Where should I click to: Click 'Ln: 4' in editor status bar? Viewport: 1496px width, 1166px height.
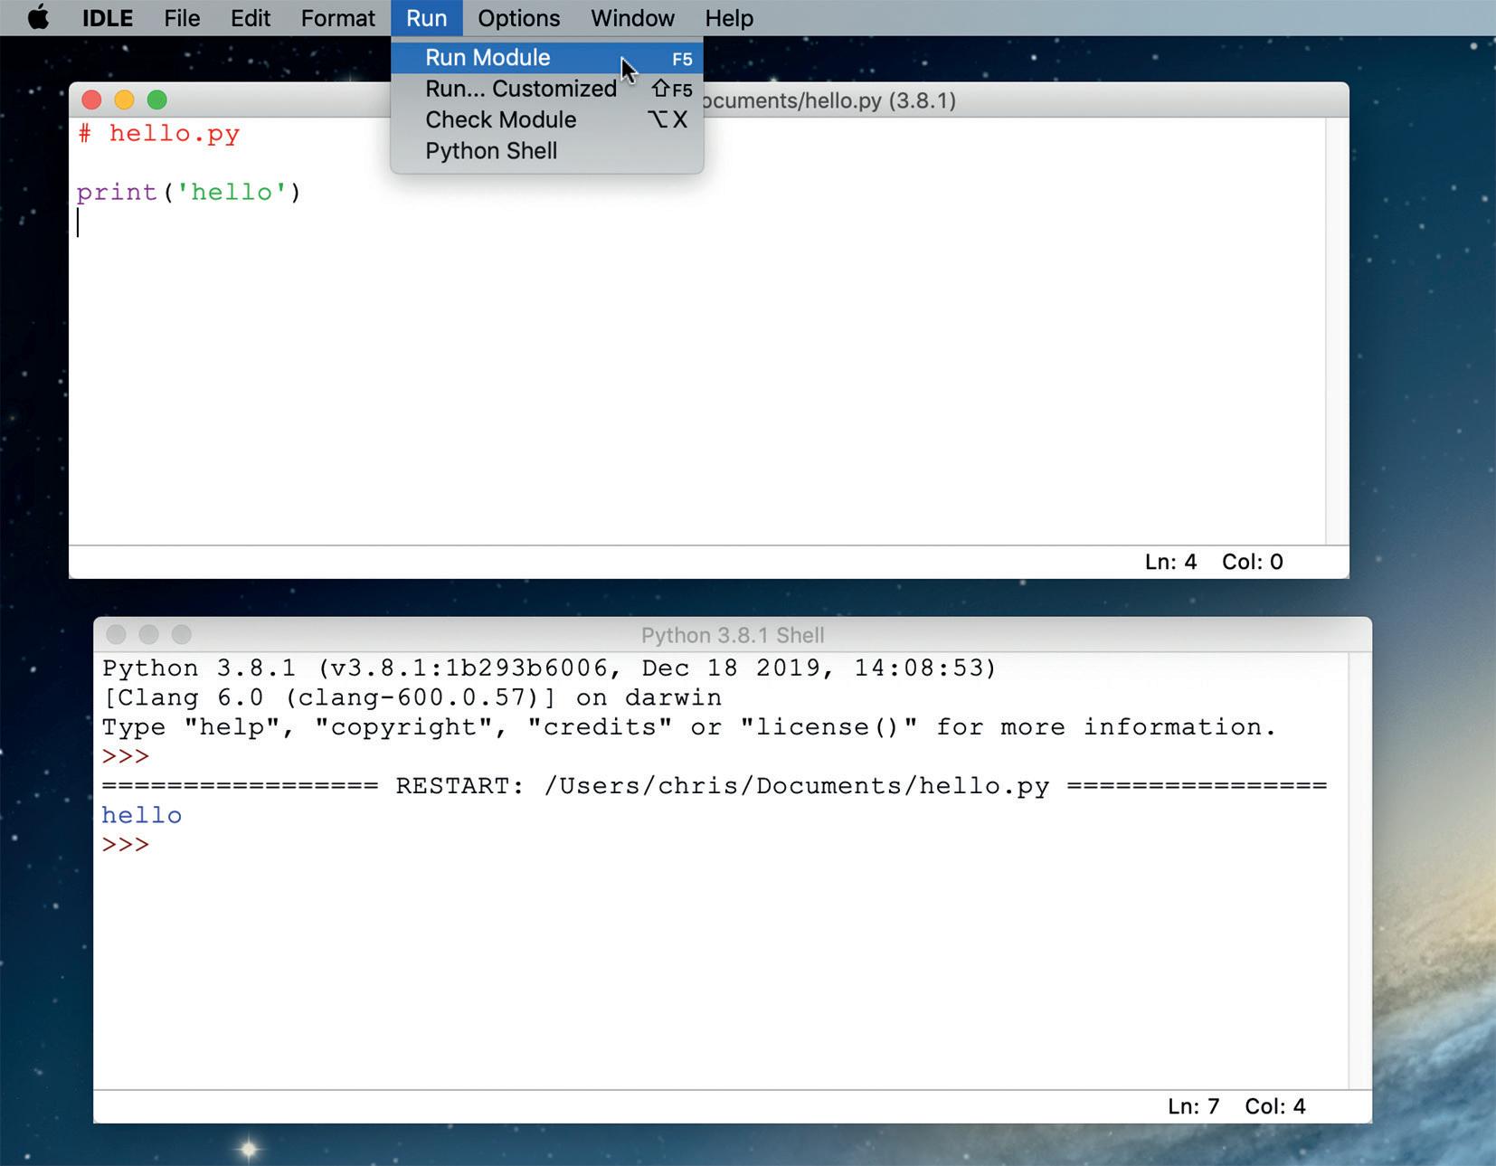(1170, 562)
